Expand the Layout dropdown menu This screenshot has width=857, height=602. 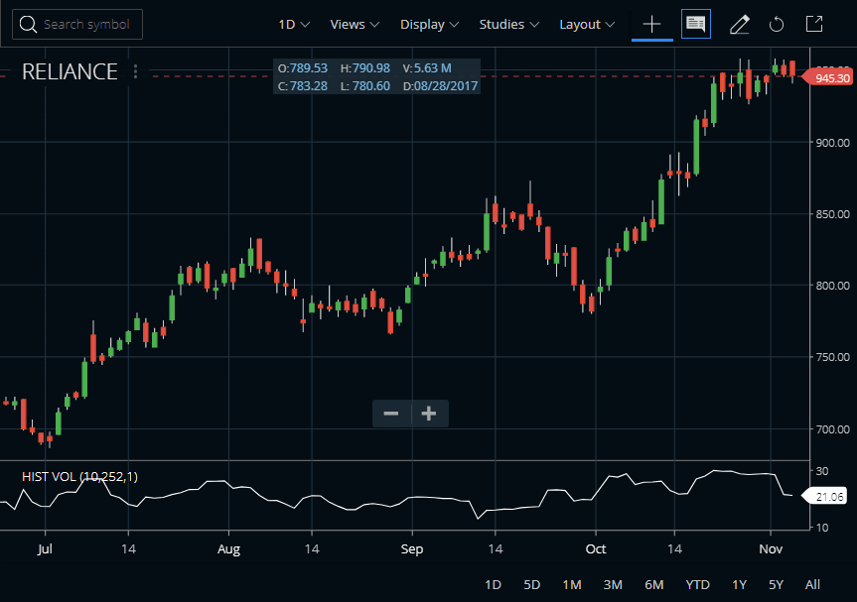point(587,25)
